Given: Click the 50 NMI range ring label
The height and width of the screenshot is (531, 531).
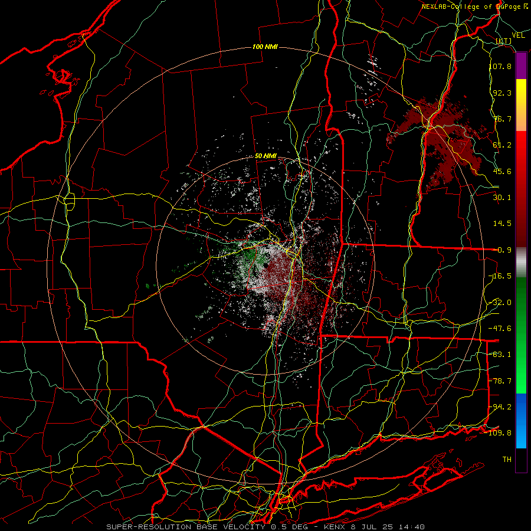Looking at the screenshot, I should point(266,156).
